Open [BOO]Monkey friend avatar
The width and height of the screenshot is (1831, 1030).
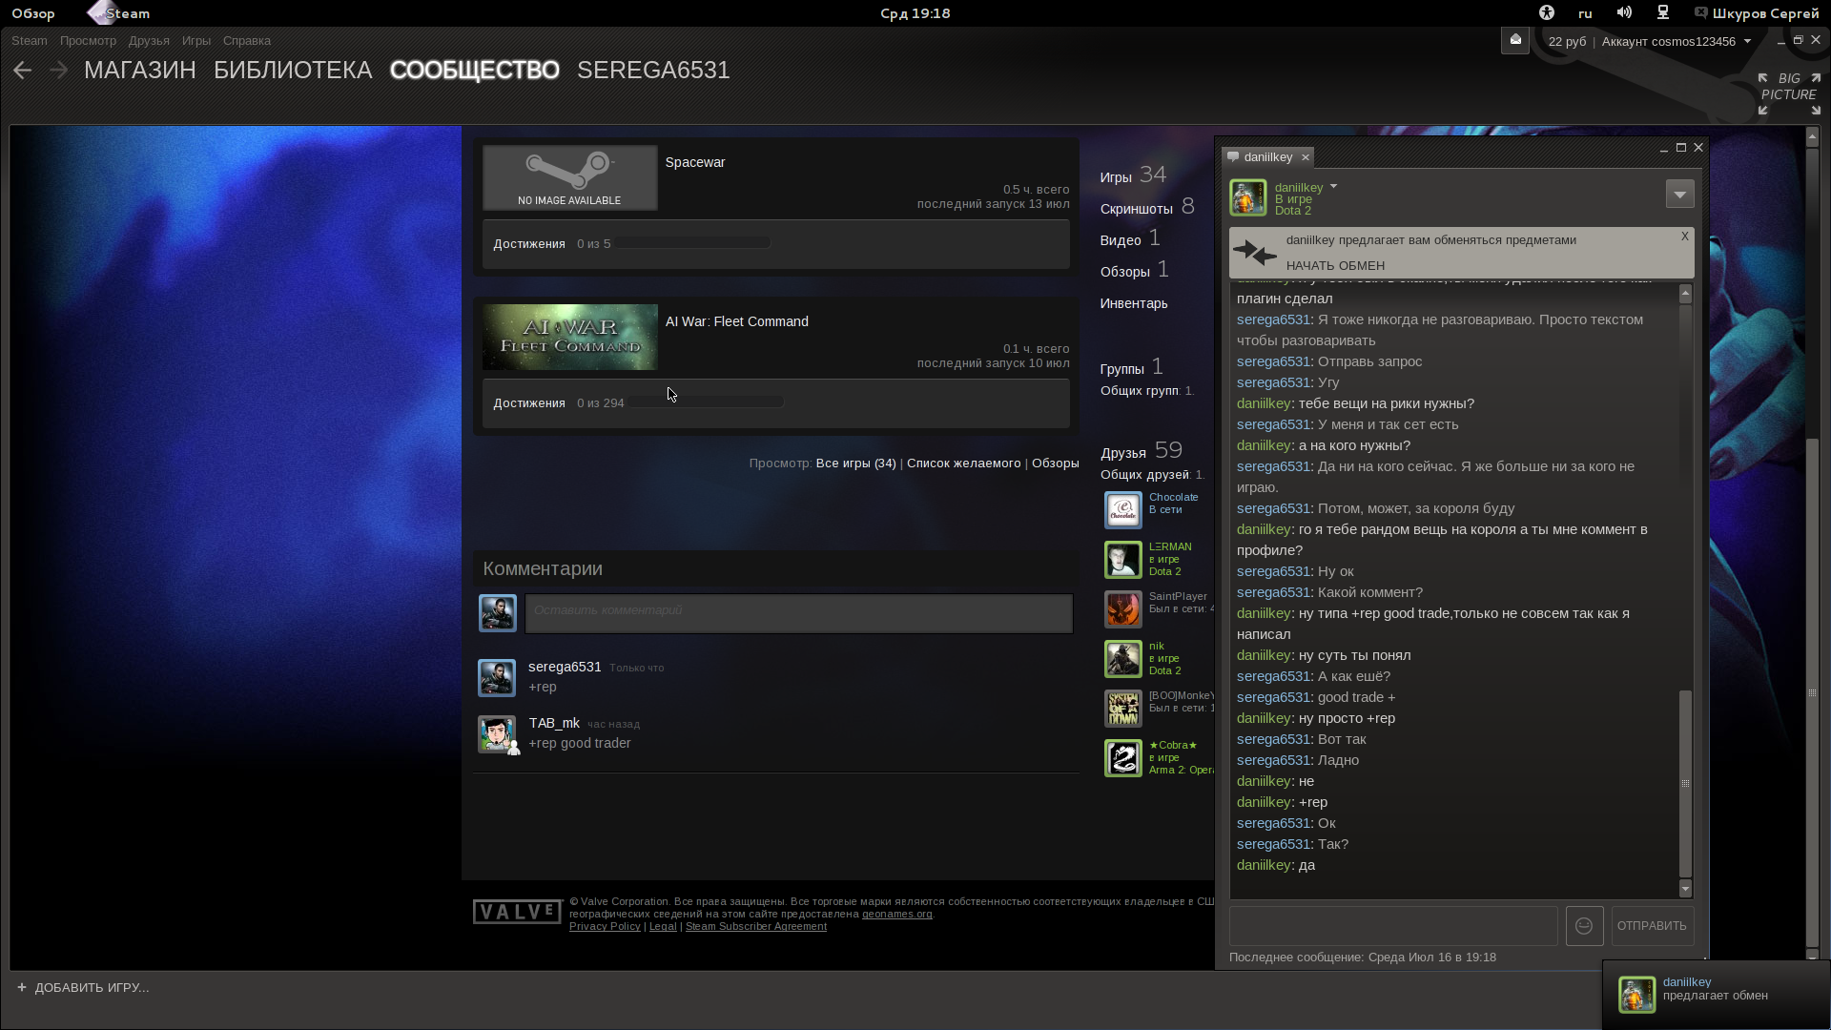(x=1123, y=709)
